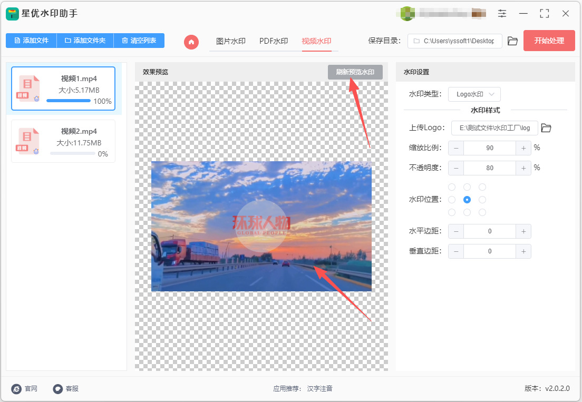Select bottom-right watermark position radio
The height and width of the screenshot is (402, 582).
(482, 212)
